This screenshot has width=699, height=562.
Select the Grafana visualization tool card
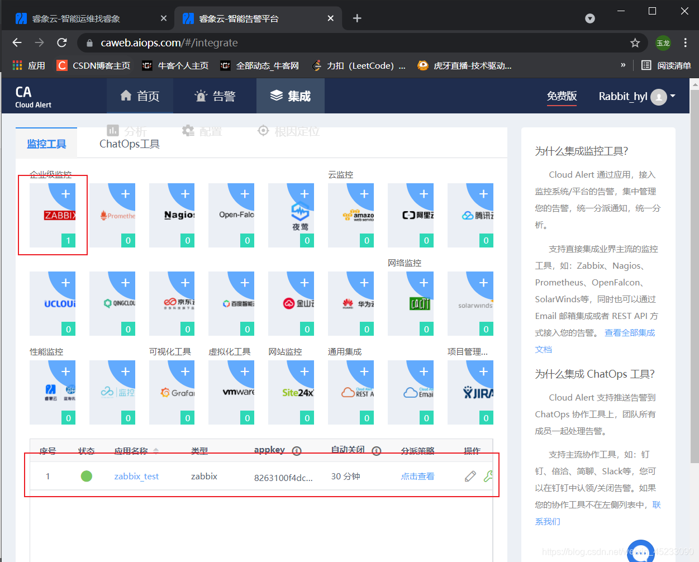pyautogui.click(x=172, y=392)
